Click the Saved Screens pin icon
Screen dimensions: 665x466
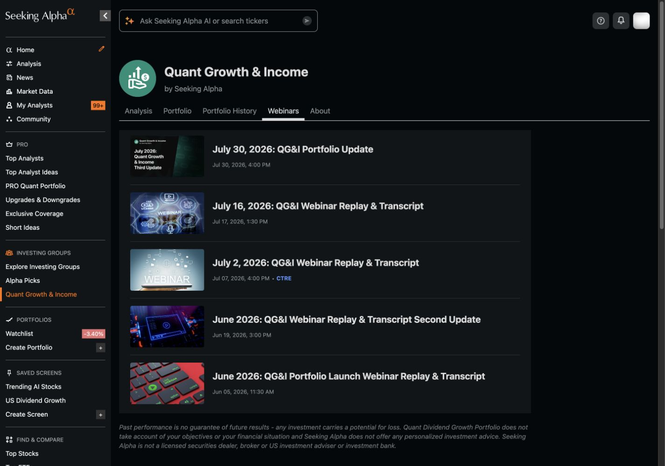point(9,373)
